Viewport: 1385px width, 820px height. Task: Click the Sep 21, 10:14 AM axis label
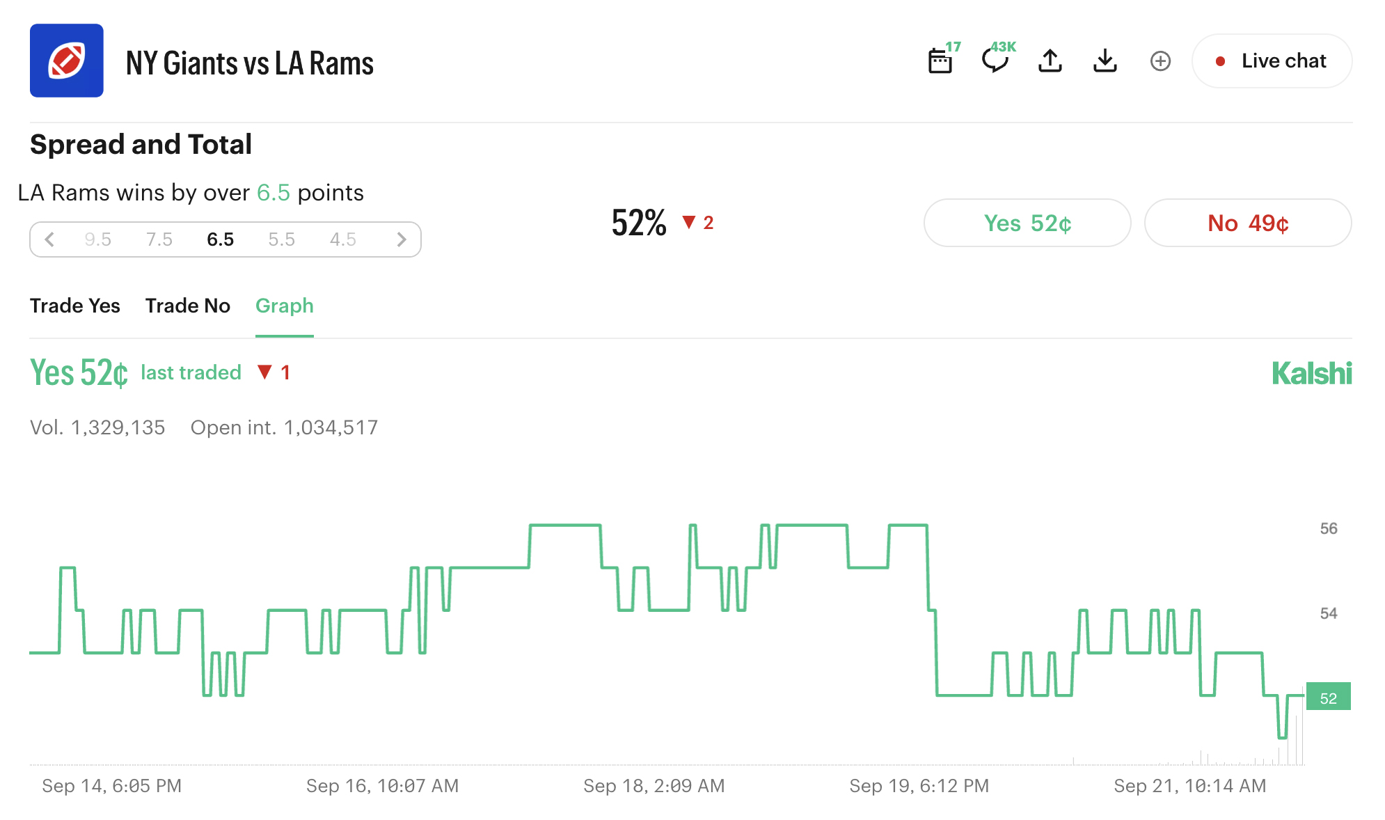click(x=1190, y=786)
